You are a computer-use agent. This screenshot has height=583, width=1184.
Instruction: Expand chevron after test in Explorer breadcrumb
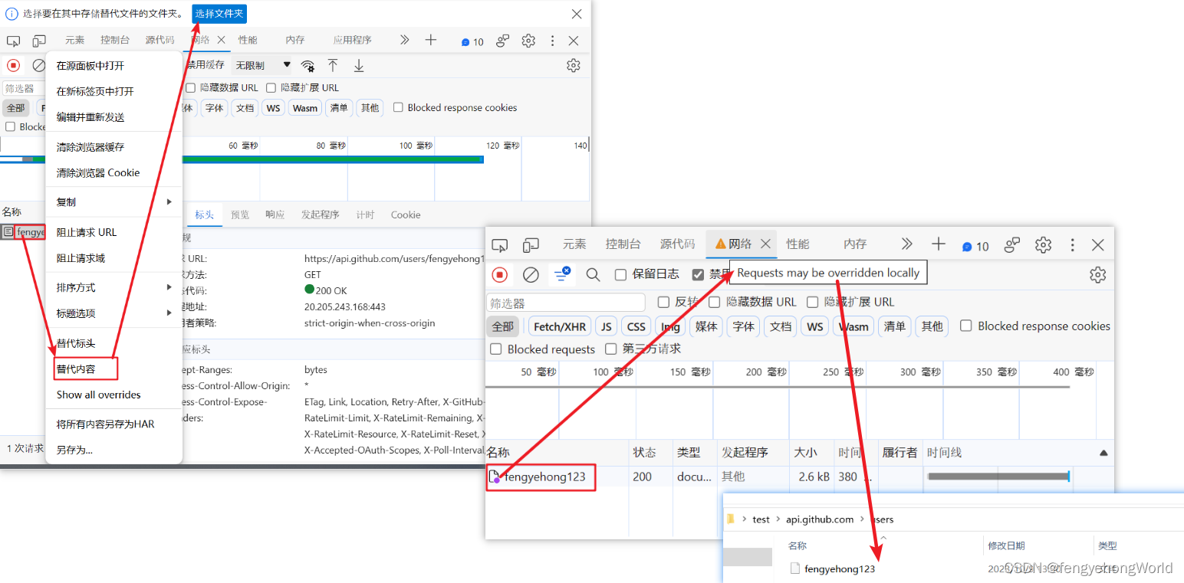778,519
